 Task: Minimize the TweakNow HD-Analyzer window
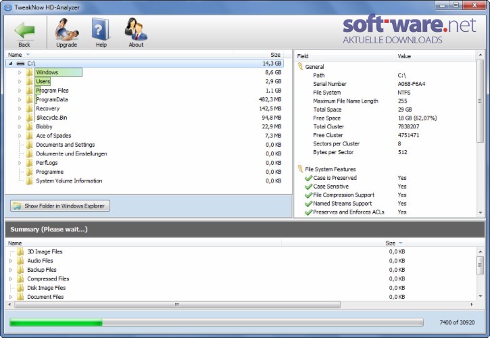[x=442, y=5]
